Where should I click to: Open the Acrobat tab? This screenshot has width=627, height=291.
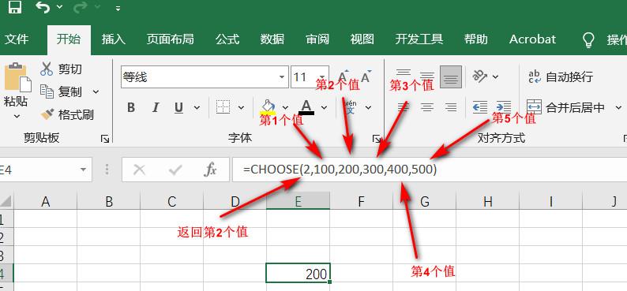tap(532, 39)
